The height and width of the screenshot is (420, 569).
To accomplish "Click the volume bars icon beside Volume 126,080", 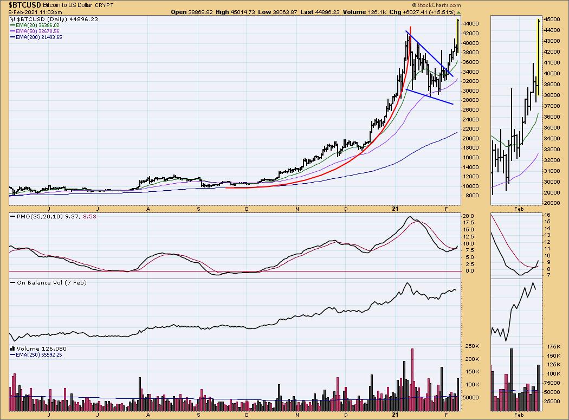I will click(13, 349).
